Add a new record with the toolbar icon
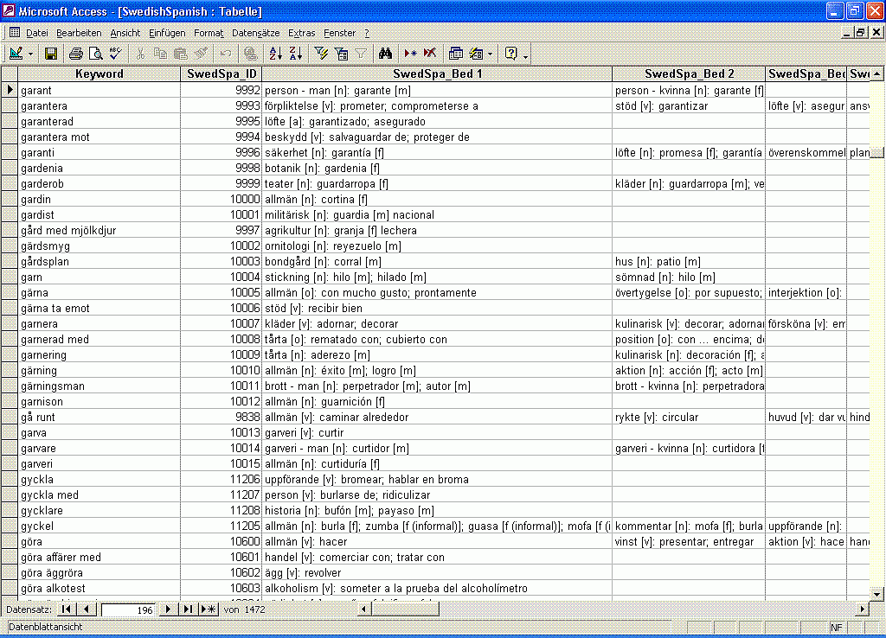The width and height of the screenshot is (886, 638). coord(411,54)
